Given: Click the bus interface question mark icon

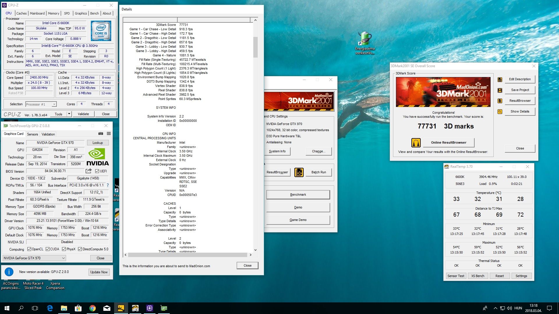Looking at the screenshot, I should coord(108,185).
